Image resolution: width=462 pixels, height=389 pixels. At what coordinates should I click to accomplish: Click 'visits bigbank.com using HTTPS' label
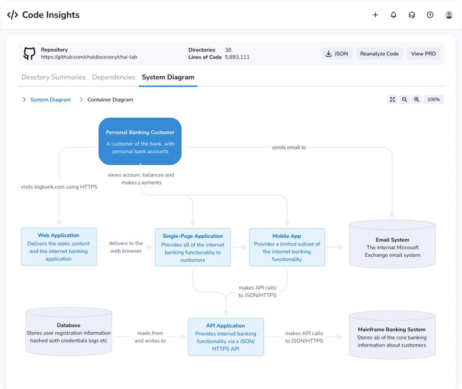pos(59,187)
